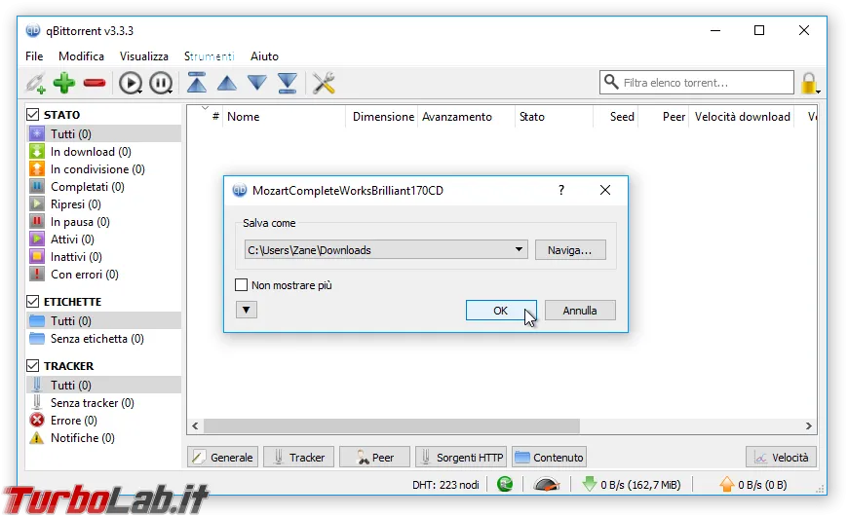Switch to the Peer tab

pyautogui.click(x=375, y=457)
